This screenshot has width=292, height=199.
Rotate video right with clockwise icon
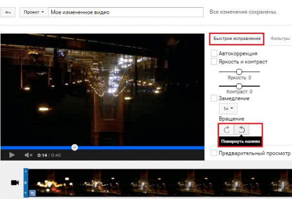[227, 129]
